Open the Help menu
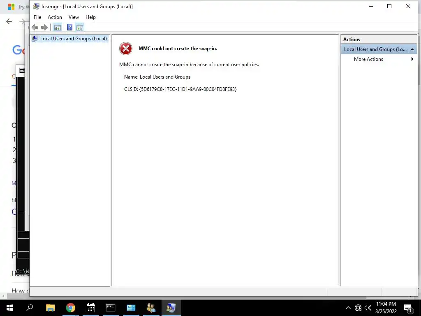Screen dimensions: 421x316 [x=90, y=17]
